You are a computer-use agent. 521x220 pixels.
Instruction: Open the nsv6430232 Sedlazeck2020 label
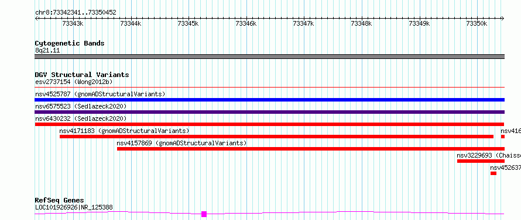81,118
